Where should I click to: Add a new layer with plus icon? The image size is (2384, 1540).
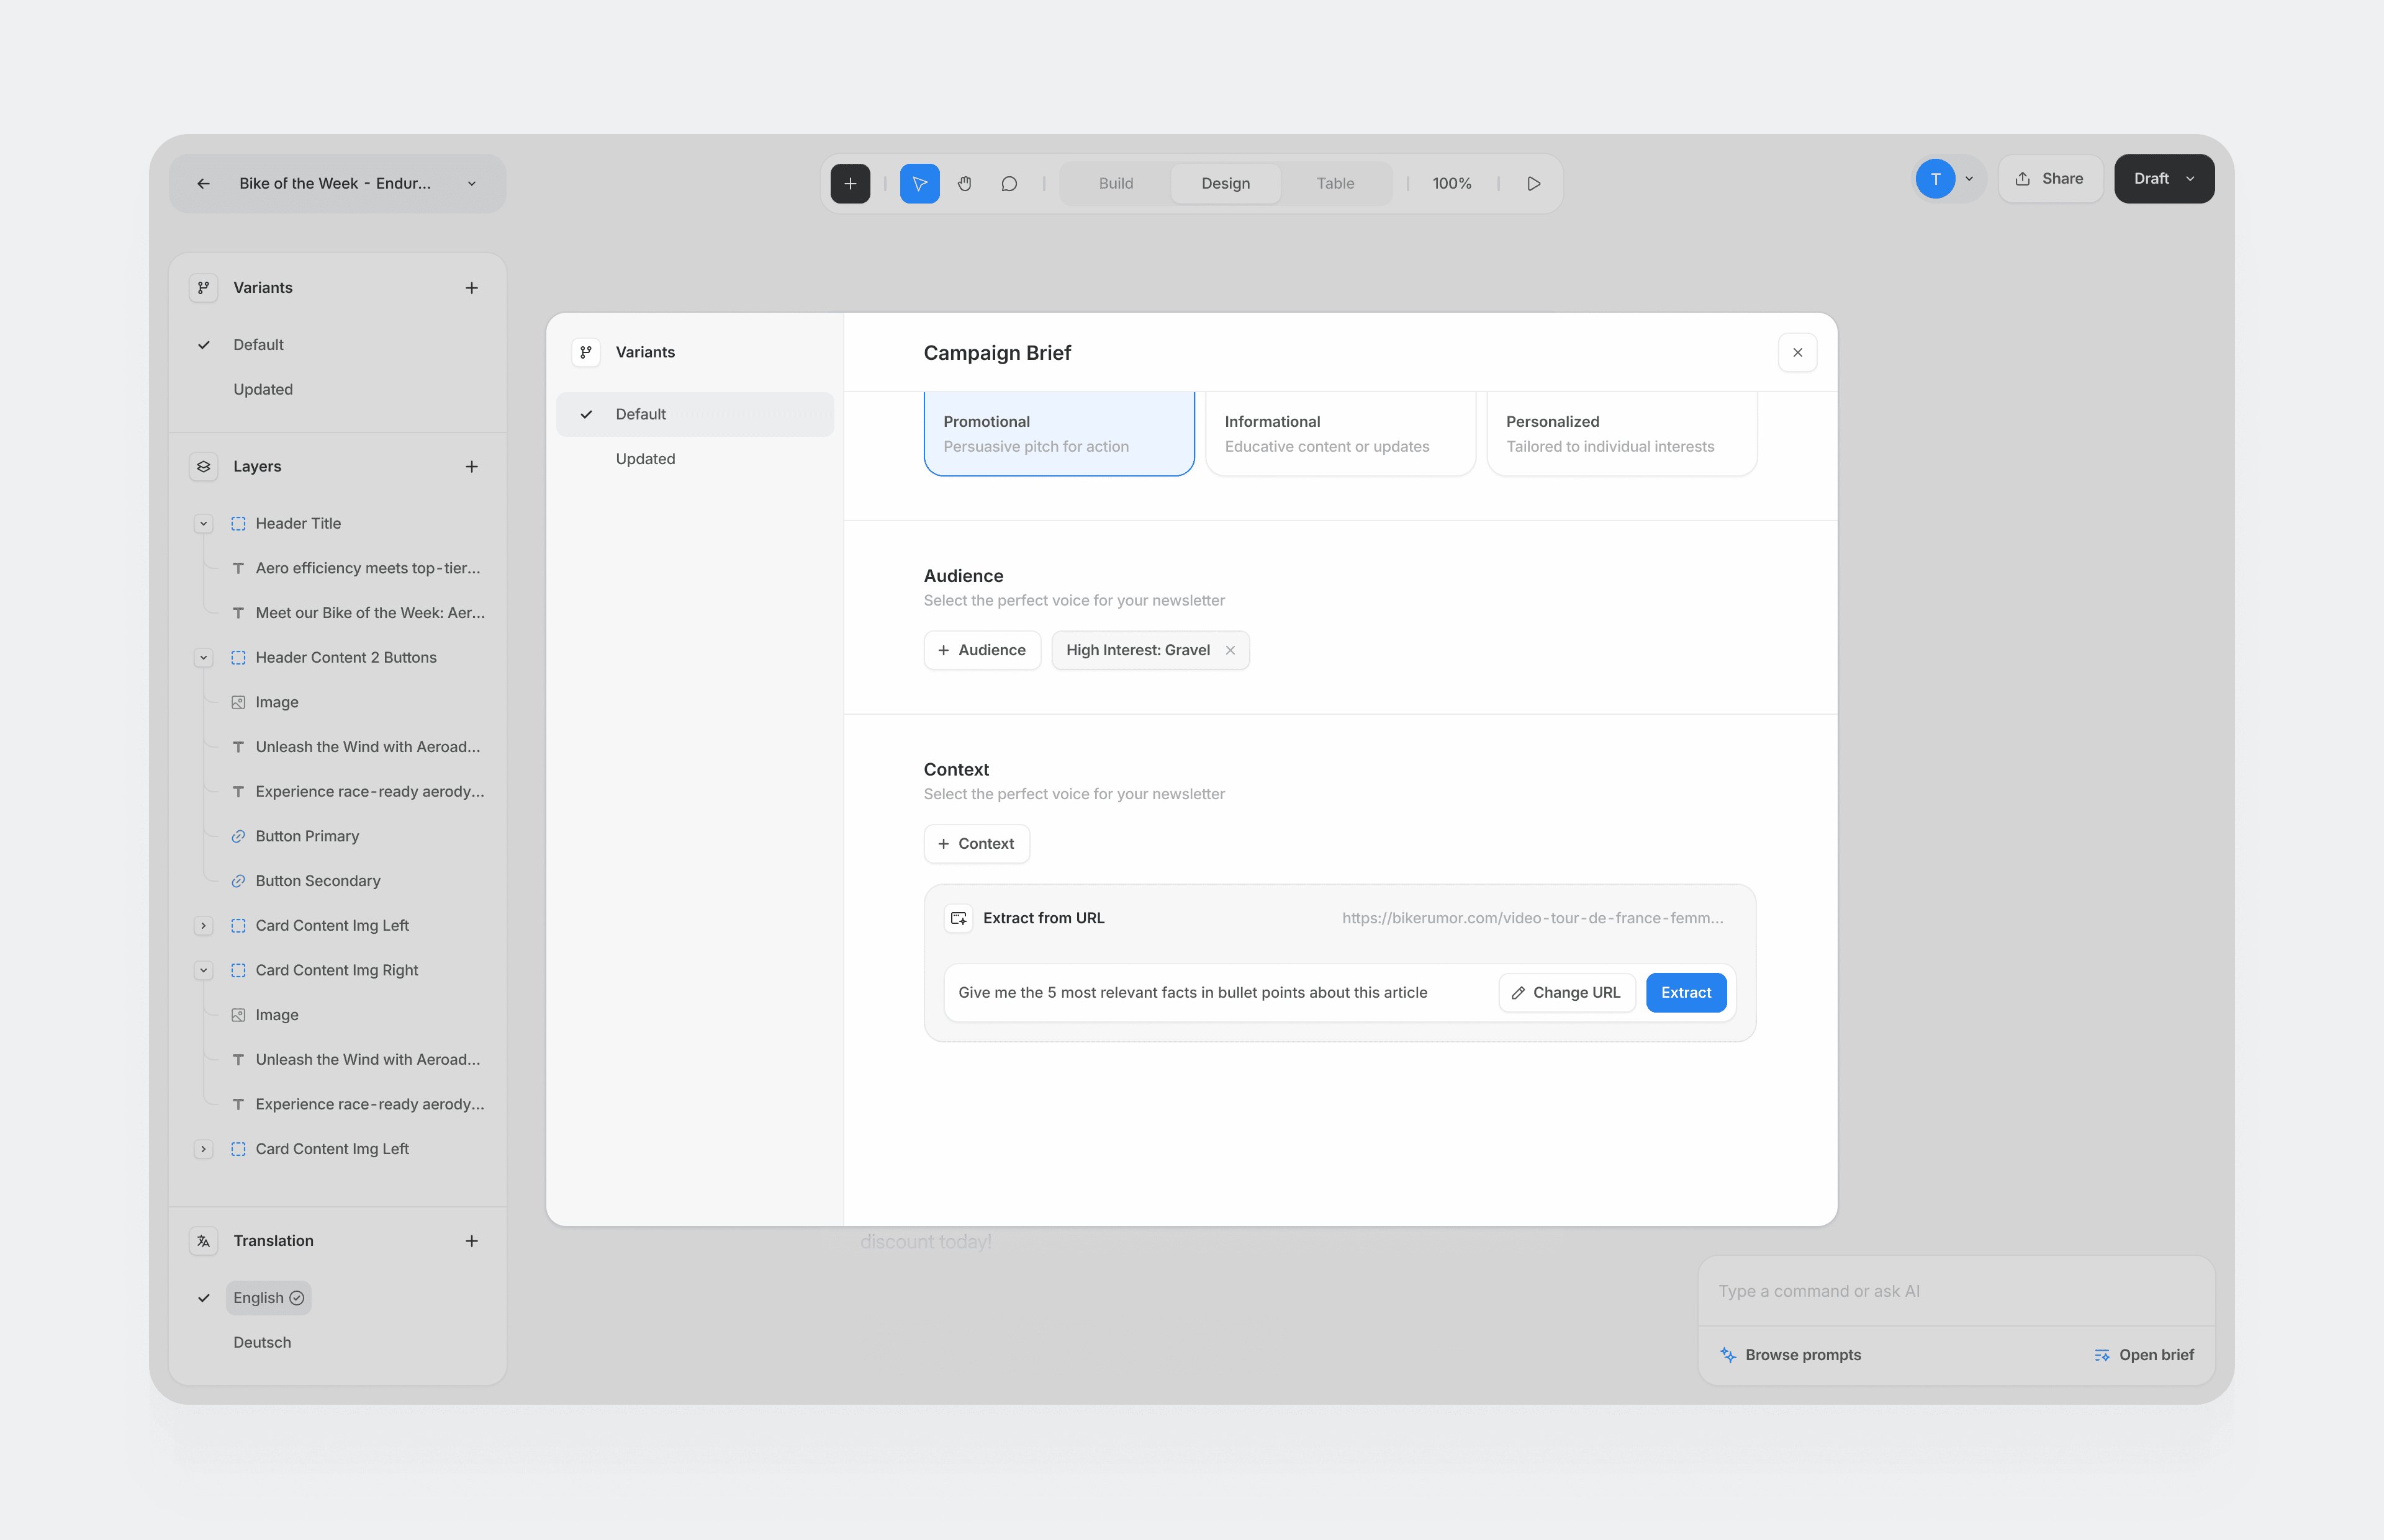471,466
